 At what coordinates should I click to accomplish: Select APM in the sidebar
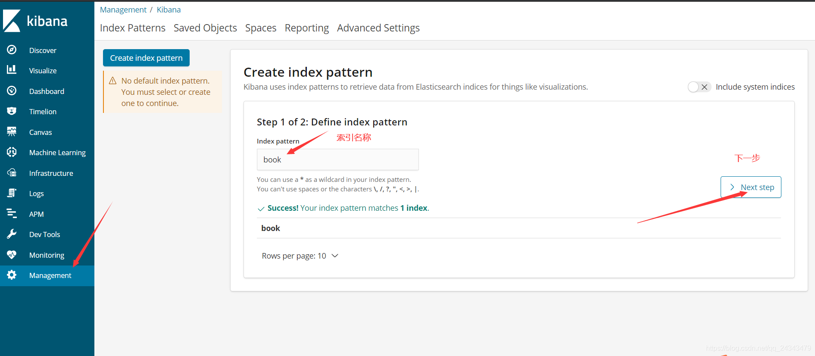[37, 214]
